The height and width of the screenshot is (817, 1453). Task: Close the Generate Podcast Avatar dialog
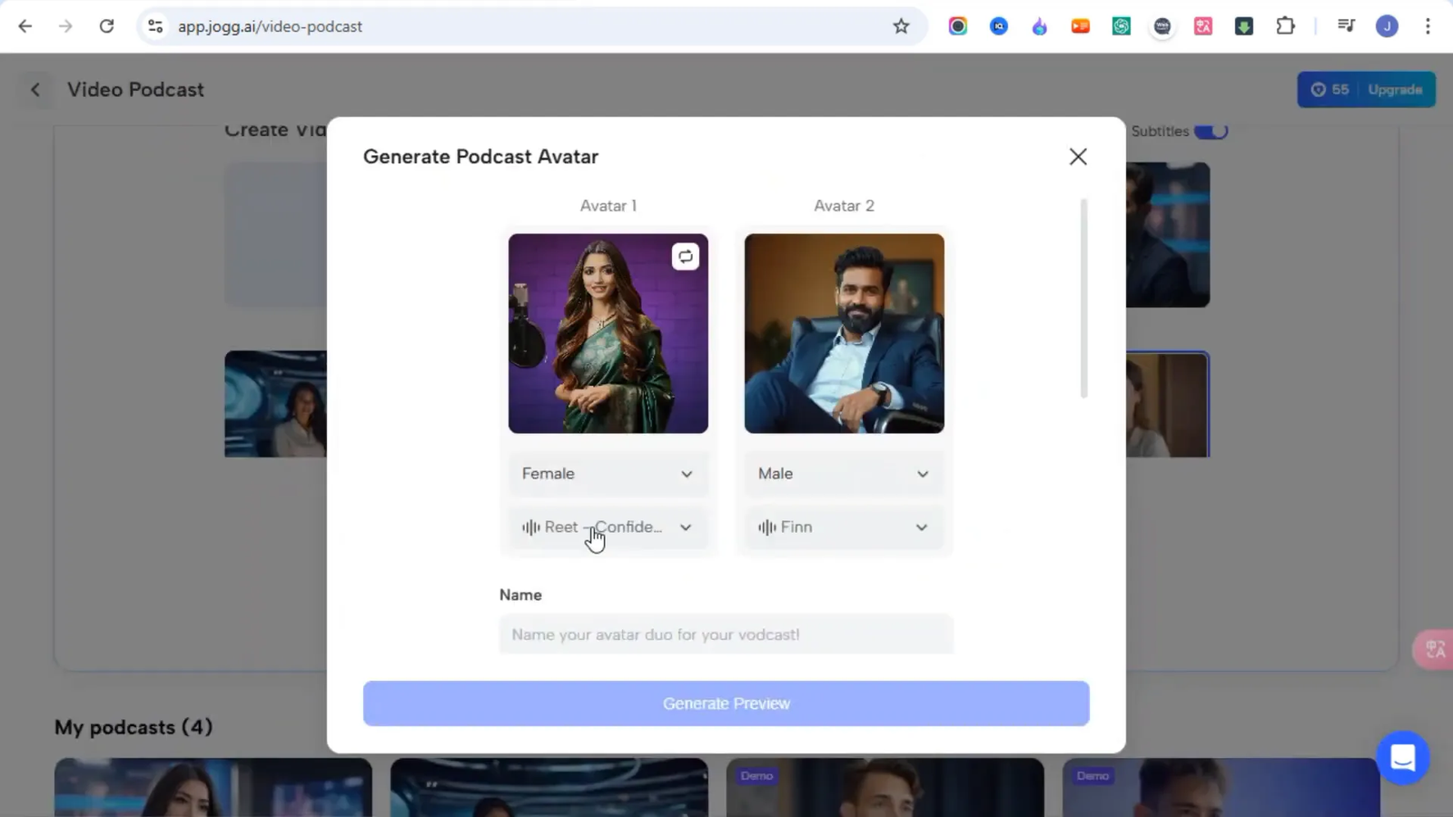[1078, 157]
